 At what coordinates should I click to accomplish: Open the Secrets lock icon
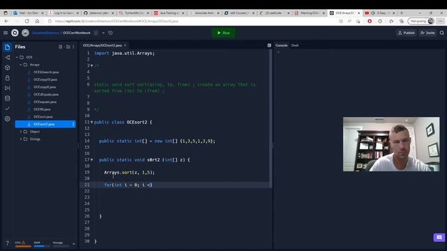8,78
